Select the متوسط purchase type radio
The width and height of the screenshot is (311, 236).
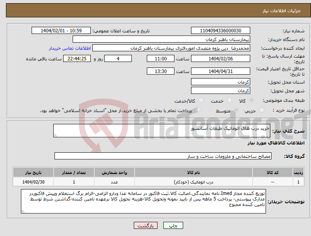pos(236,110)
